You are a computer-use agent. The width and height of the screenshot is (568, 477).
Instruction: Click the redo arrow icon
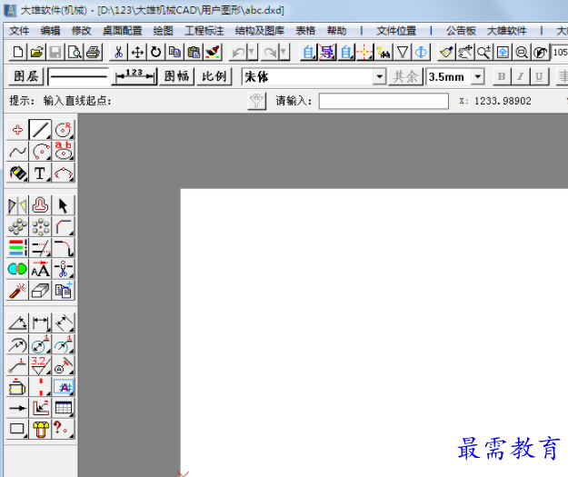click(x=270, y=53)
